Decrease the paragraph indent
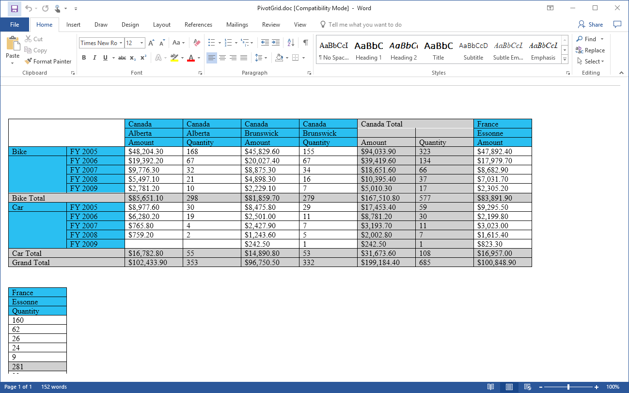This screenshot has width=629, height=393. pos(265,43)
